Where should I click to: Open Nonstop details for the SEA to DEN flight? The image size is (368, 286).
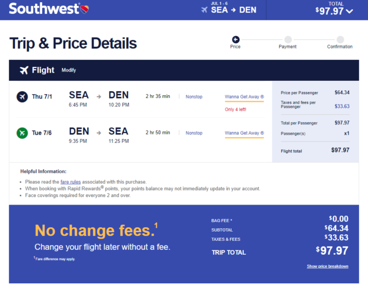(x=194, y=97)
